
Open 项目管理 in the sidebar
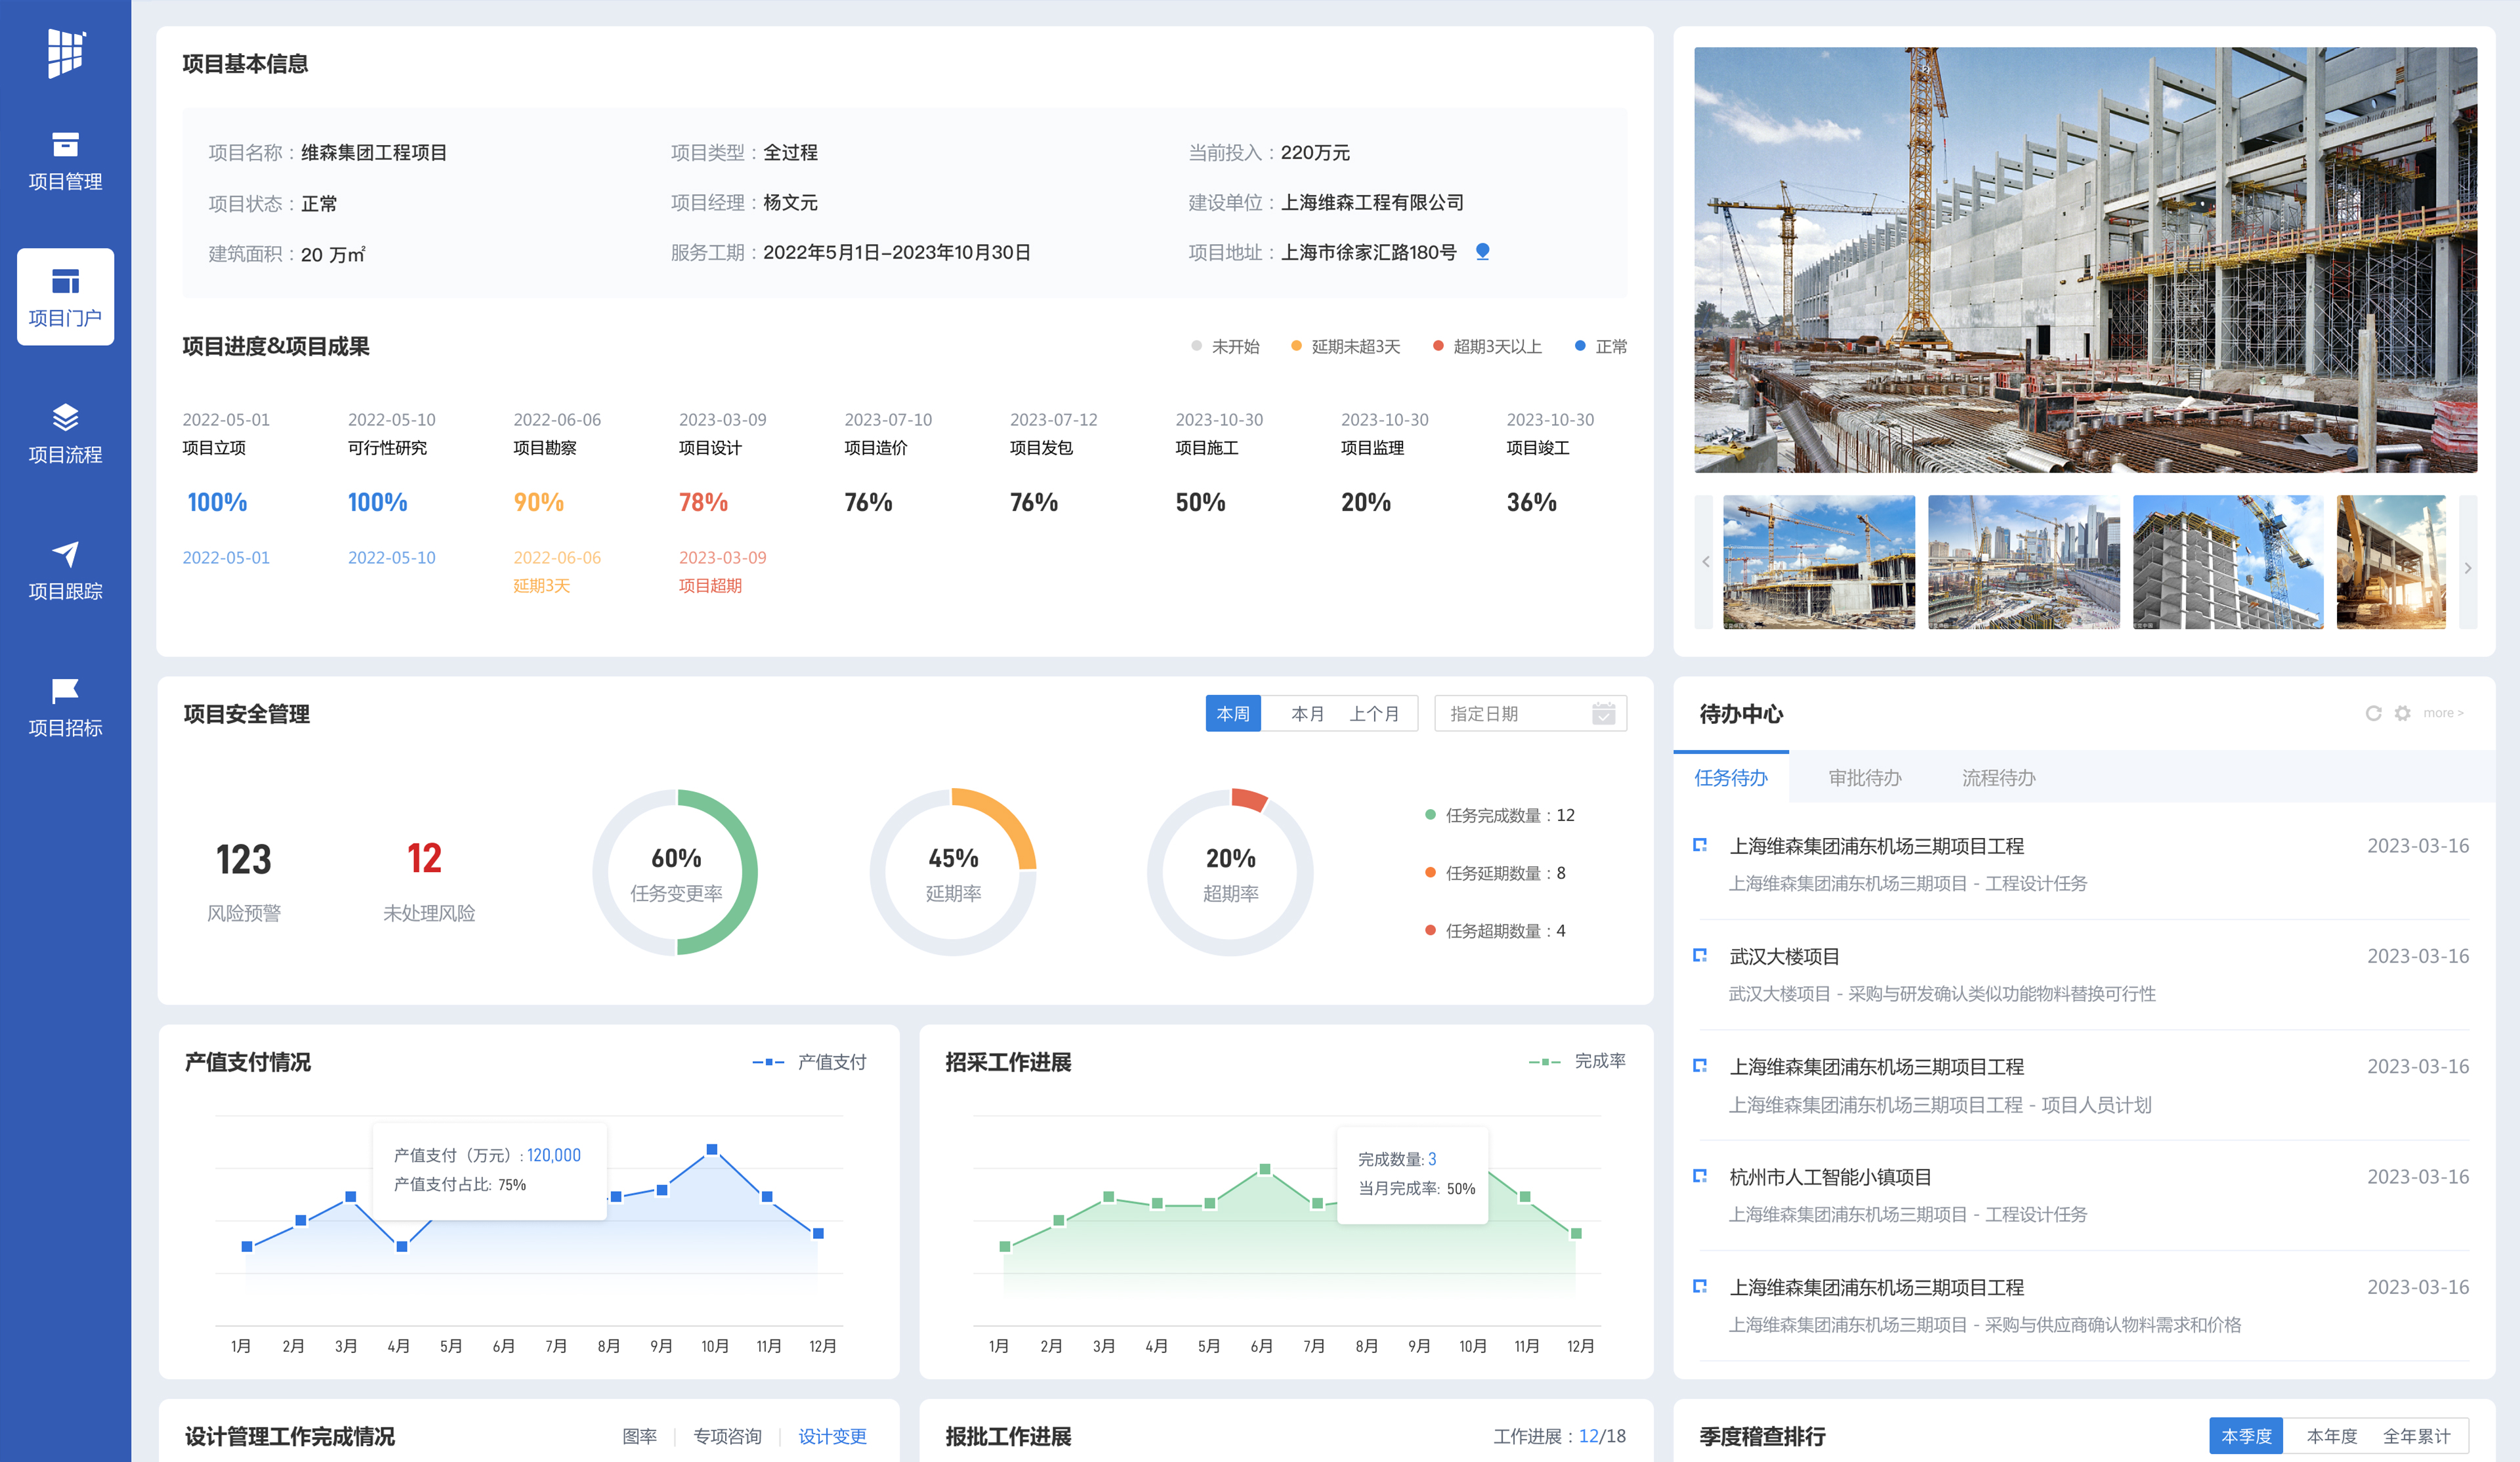pos(65,160)
